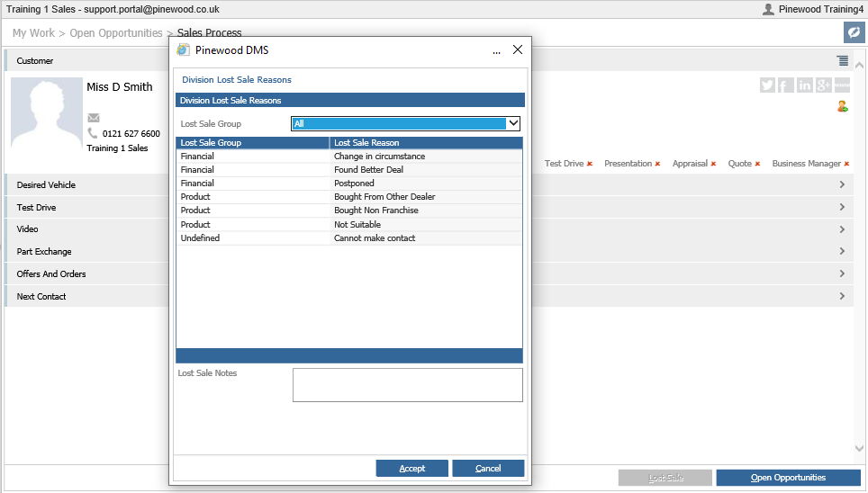Expand the Next Contact section chevron
Screen dimensions: 868x493
click(x=842, y=296)
